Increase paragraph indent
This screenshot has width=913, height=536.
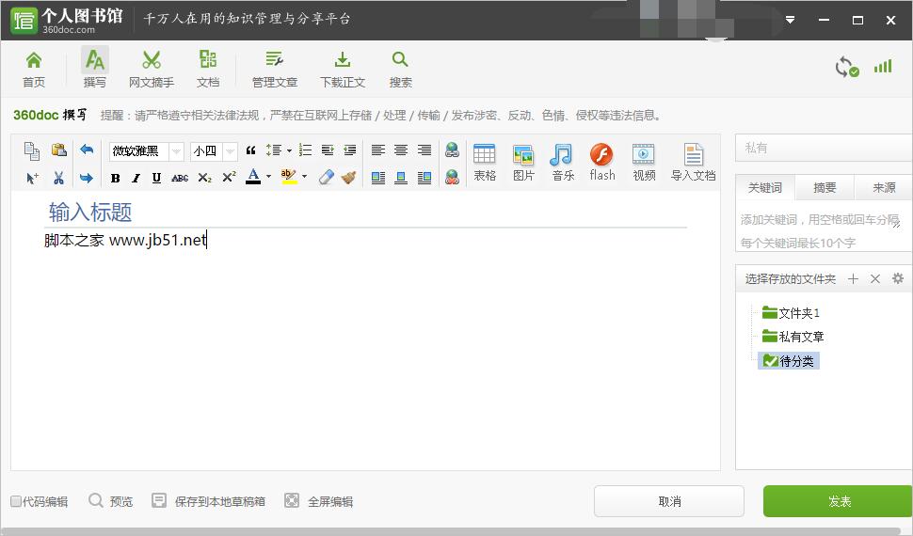(x=328, y=150)
